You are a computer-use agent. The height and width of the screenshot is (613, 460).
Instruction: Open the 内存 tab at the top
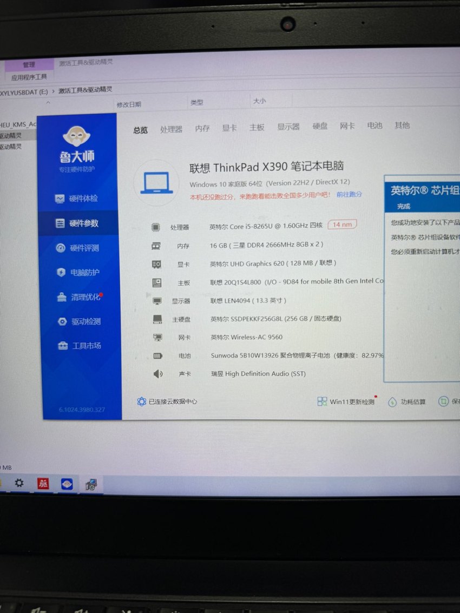click(x=202, y=128)
